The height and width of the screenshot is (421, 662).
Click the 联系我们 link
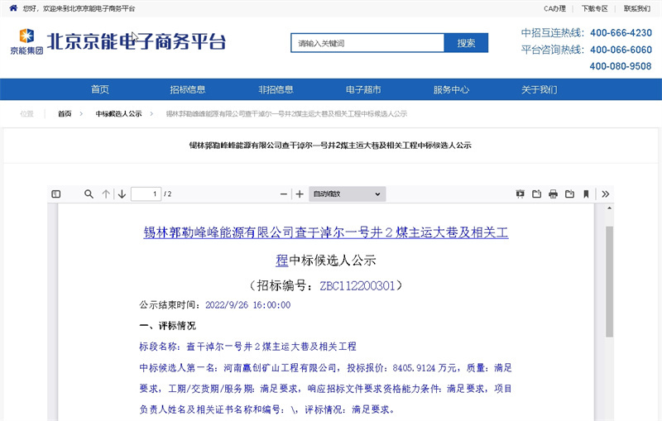pos(637,8)
